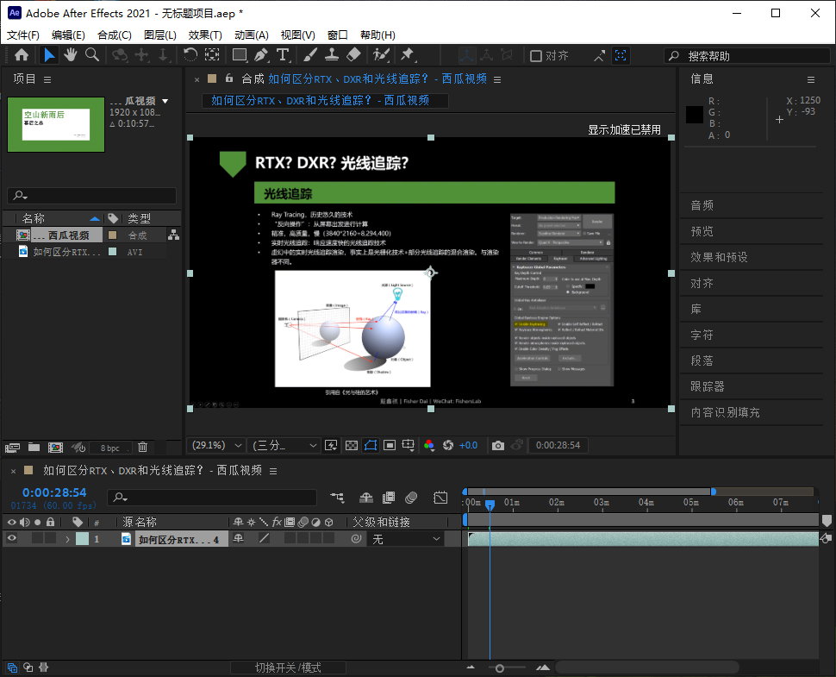Open the 图层(L) menu
This screenshot has height=677, width=836.
click(x=160, y=35)
